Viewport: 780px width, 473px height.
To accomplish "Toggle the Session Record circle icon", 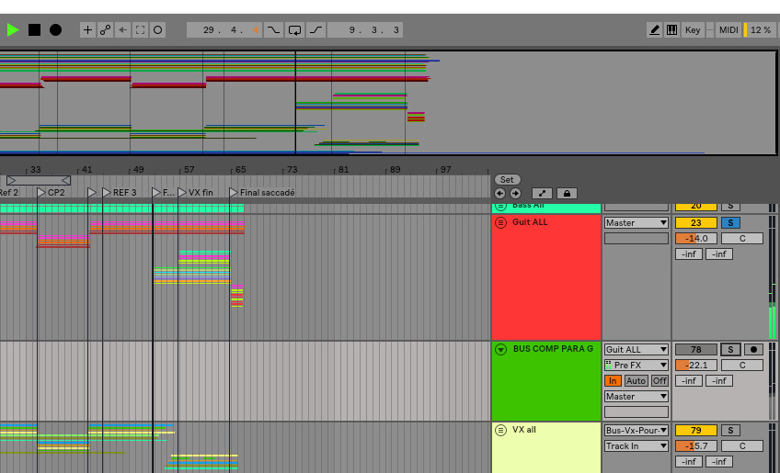I will (x=157, y=29).
